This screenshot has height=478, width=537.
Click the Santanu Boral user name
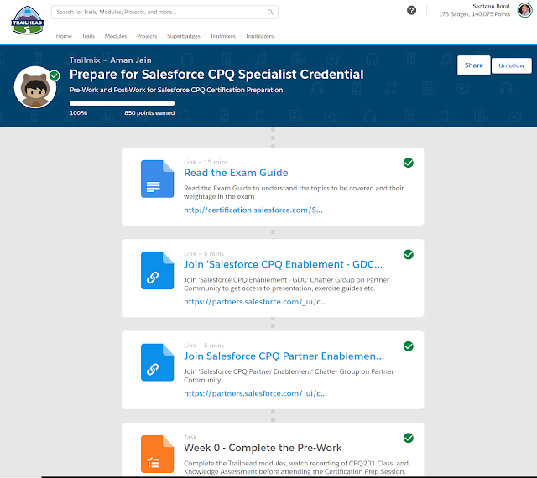[x=491, y=6]
